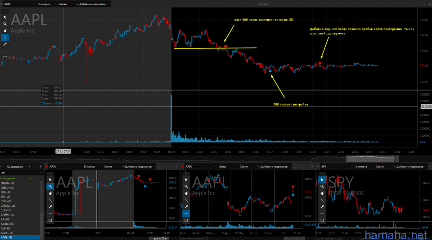This screenshot has height=240, width=432.
Task: Select horizontal line tool in daily AAPL chart
Action: tap(186, 214)
